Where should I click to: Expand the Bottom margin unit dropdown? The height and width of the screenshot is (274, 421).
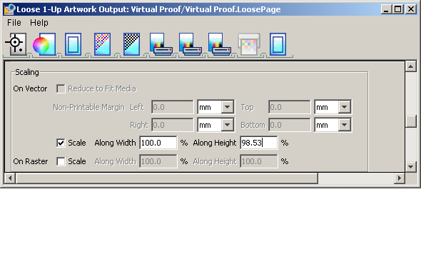[x=344, y=125]
